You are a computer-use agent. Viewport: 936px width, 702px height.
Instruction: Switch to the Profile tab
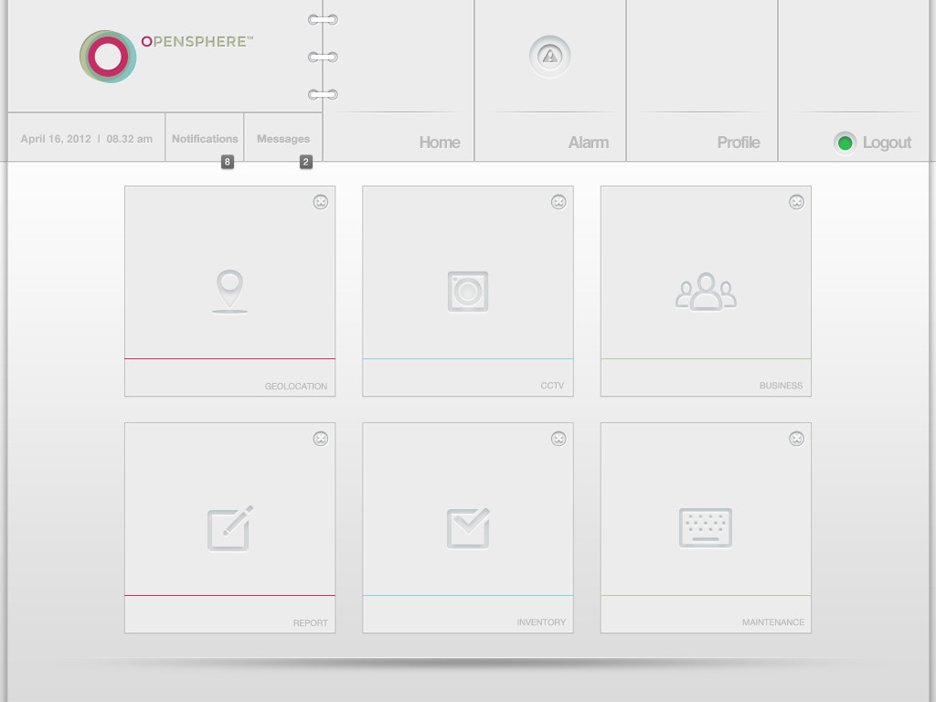tap(739, 143)
